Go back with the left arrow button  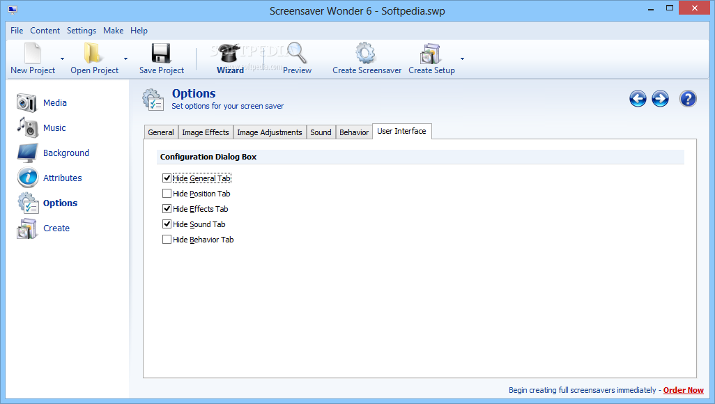point(638,98)
